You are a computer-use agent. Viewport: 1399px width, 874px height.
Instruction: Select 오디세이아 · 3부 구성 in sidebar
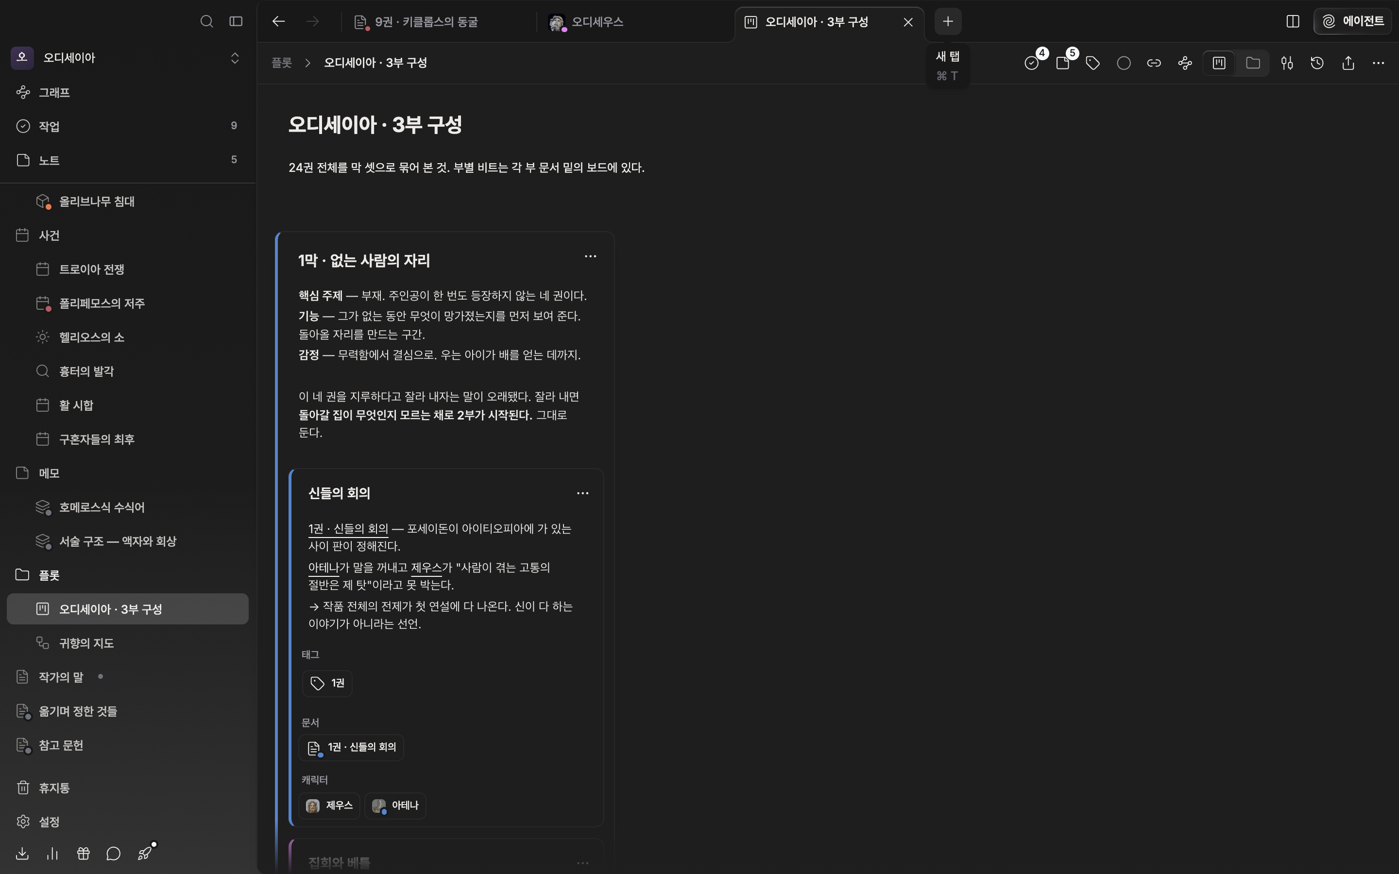127,609
